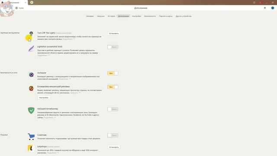This screenshot has width=277, height=156.
Task: Enable the Lightshot extension toggle
Action: [113, 47]
